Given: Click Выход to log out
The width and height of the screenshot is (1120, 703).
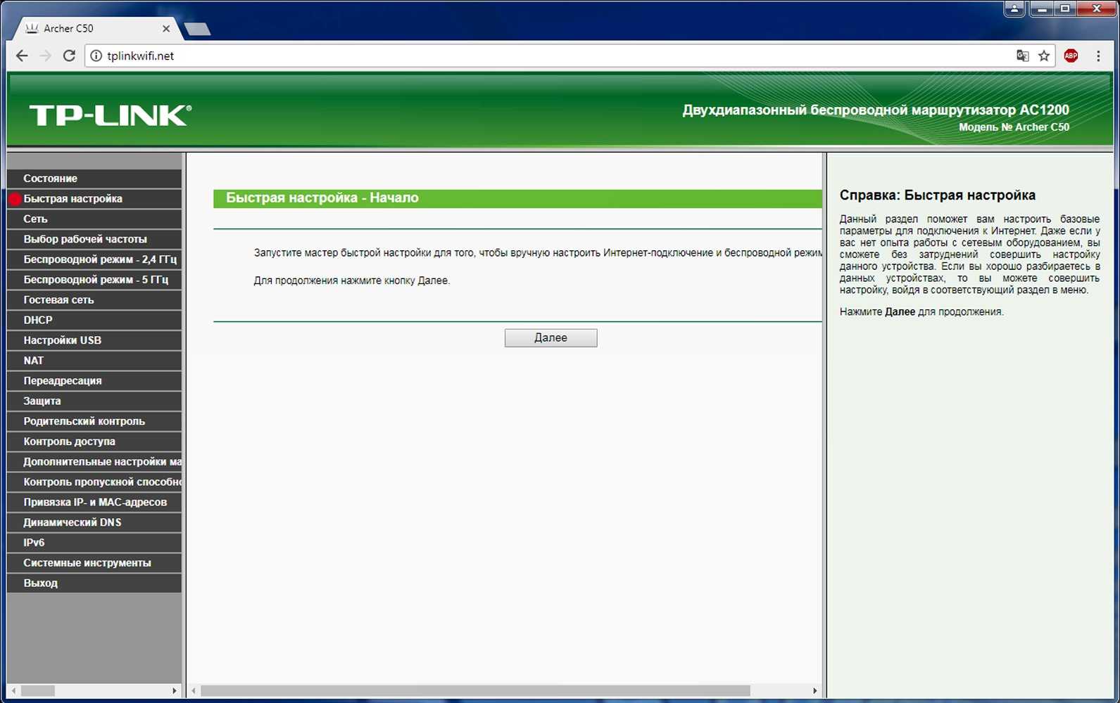Looking at the screenshot, I should 94,583.
